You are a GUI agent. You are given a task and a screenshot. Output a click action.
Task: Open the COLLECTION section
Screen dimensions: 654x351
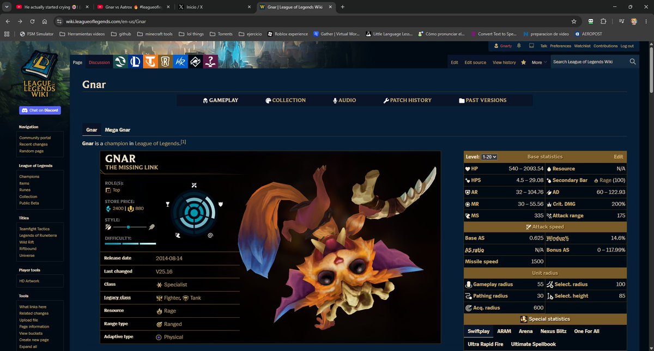pos(286,100)
